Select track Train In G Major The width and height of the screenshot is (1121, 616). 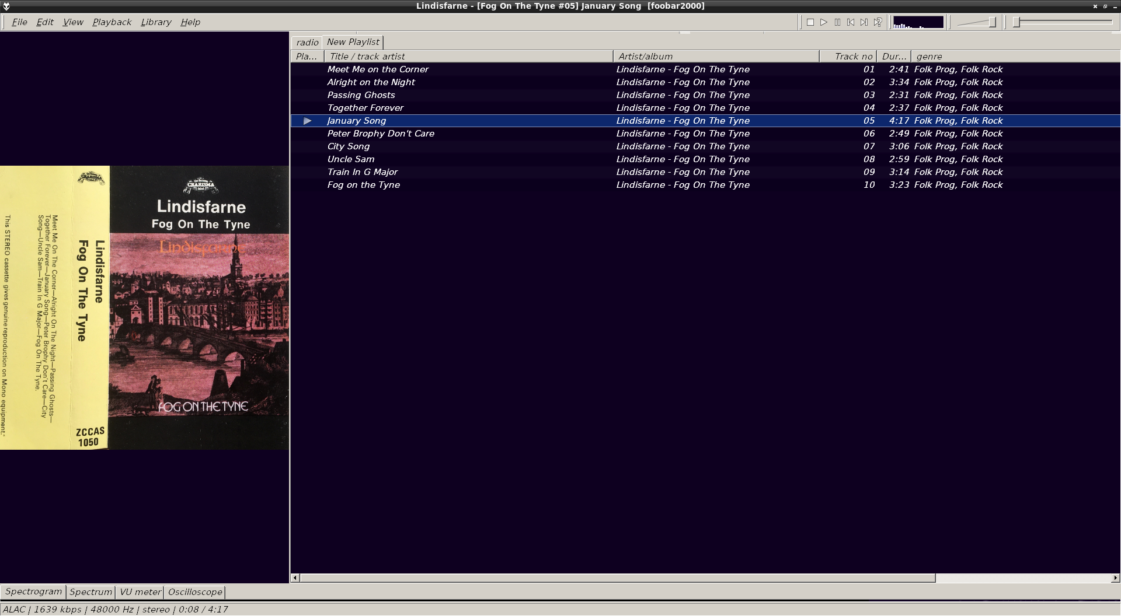tap(705, 172)
